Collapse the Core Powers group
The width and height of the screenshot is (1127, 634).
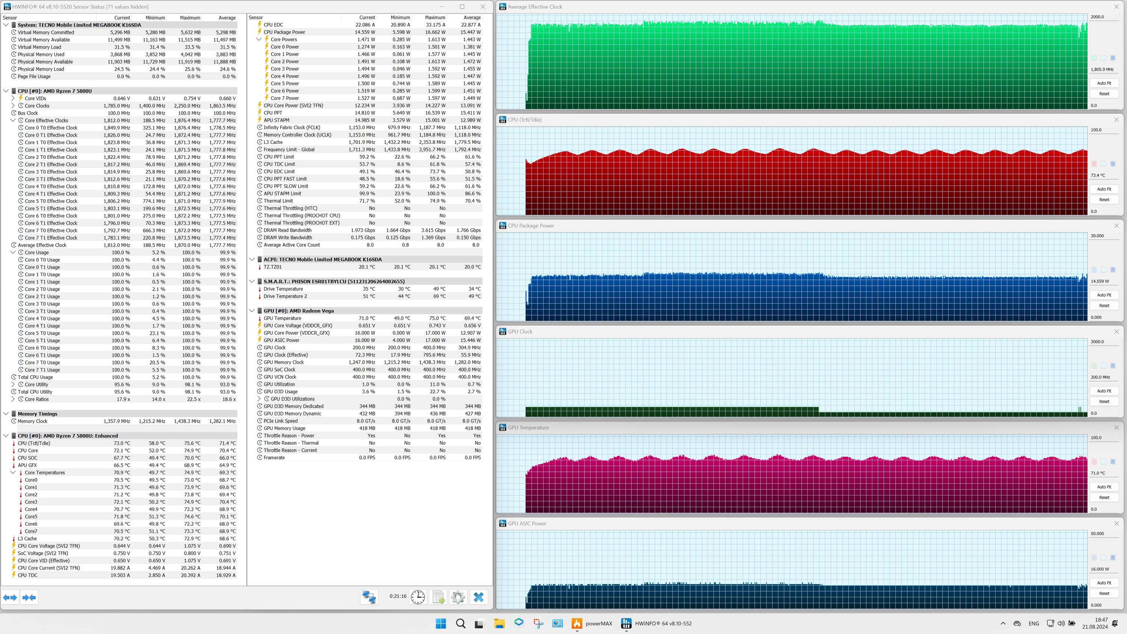tap(259, 39)
